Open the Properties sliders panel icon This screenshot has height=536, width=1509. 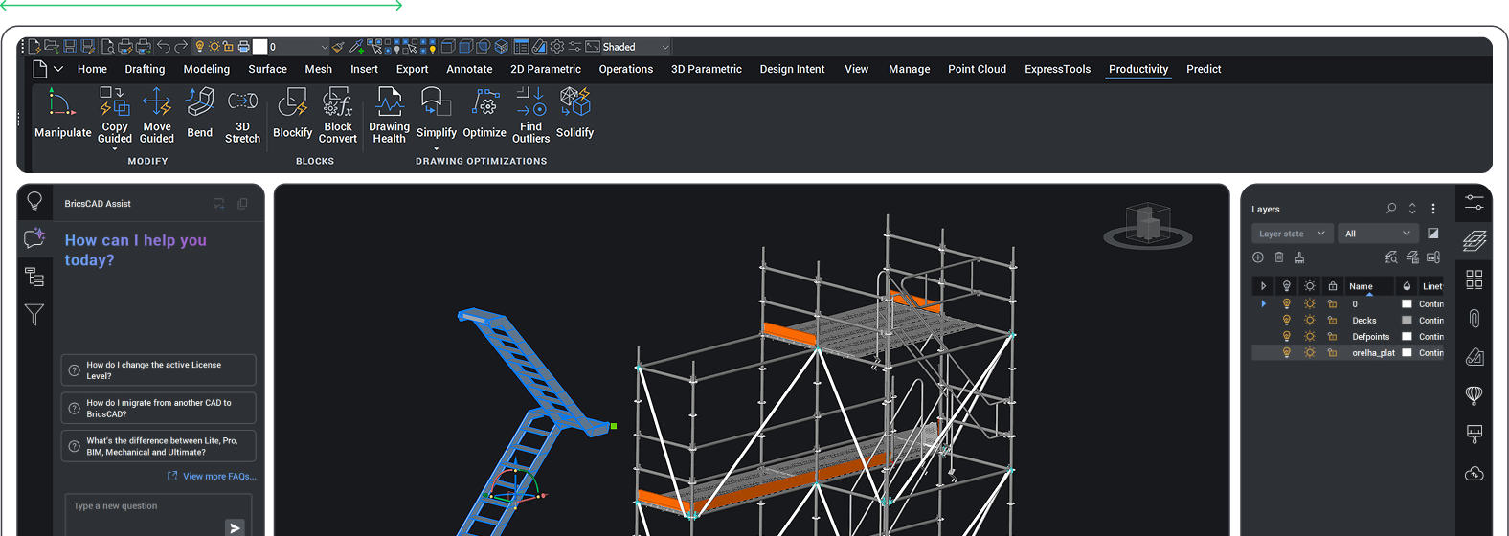pos(1474,202)
